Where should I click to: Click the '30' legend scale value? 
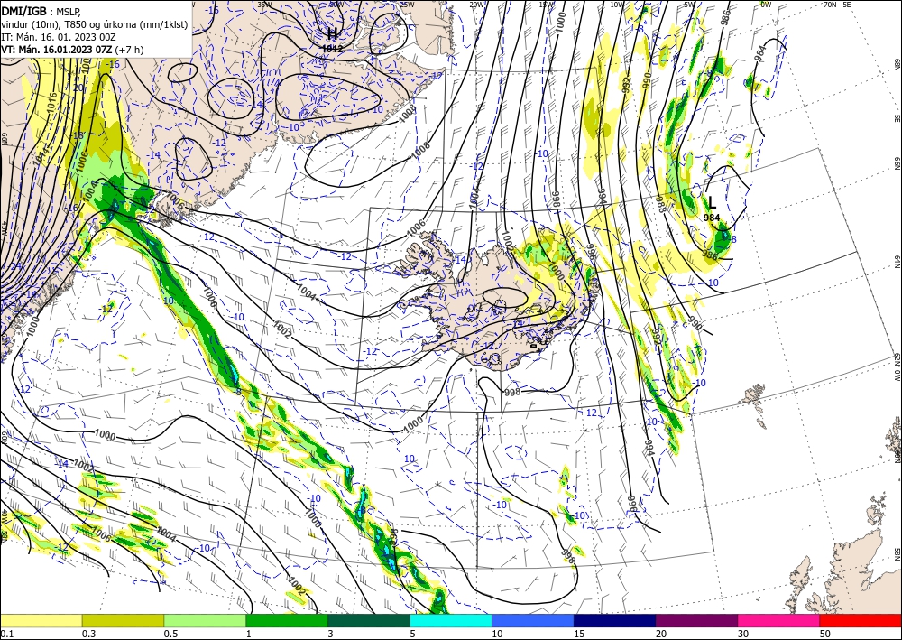pos(743,634)
